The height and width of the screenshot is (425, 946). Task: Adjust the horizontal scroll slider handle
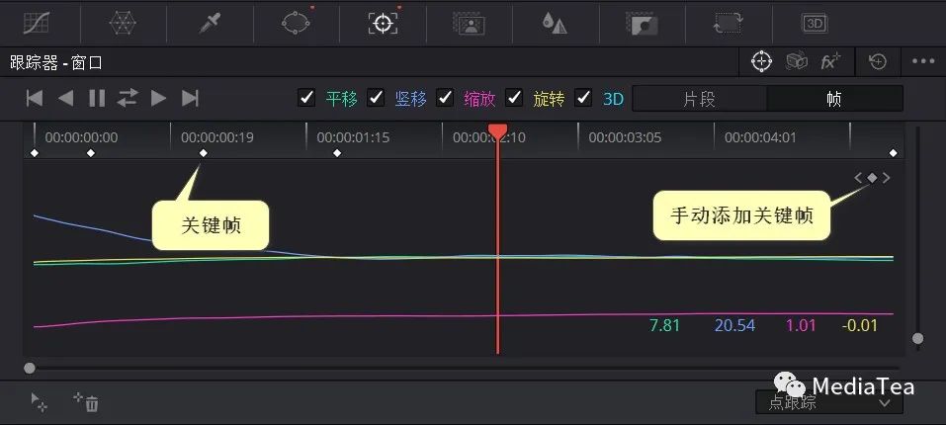coord(30,368)
